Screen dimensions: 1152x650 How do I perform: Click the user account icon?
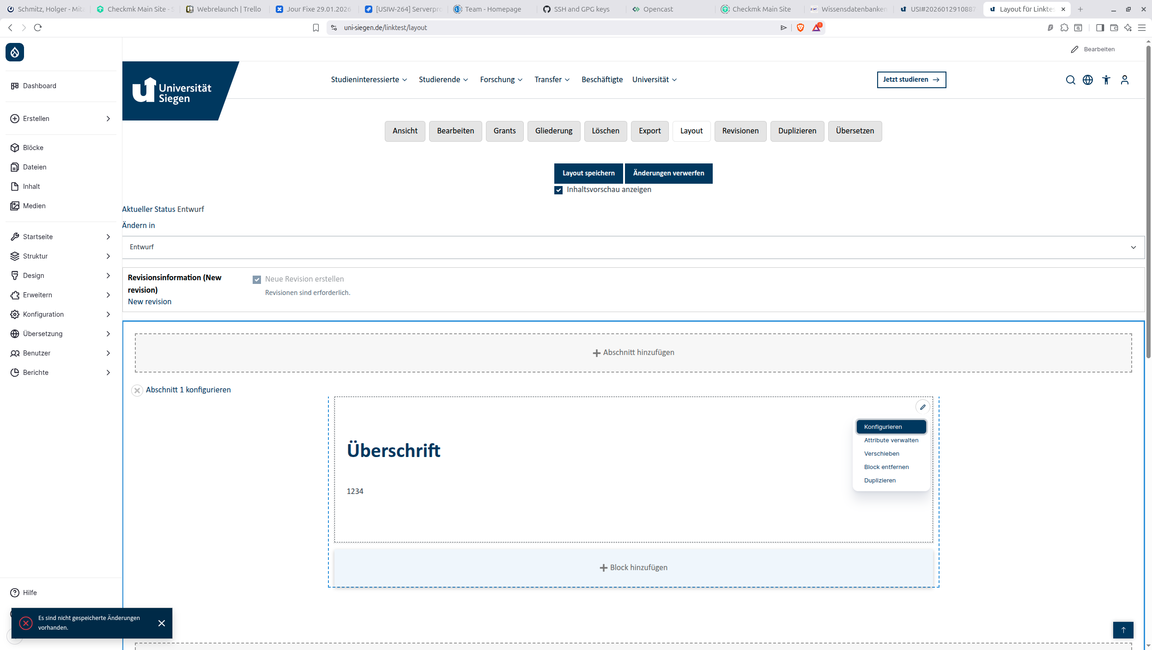(1125, 80)
